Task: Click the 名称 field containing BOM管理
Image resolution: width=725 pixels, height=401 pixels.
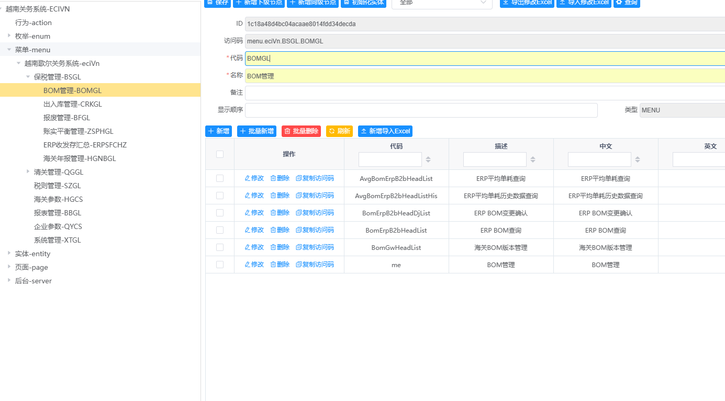Action: point(485,76)
